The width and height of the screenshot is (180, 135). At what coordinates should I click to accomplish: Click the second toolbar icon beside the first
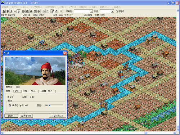coord(8,11)
